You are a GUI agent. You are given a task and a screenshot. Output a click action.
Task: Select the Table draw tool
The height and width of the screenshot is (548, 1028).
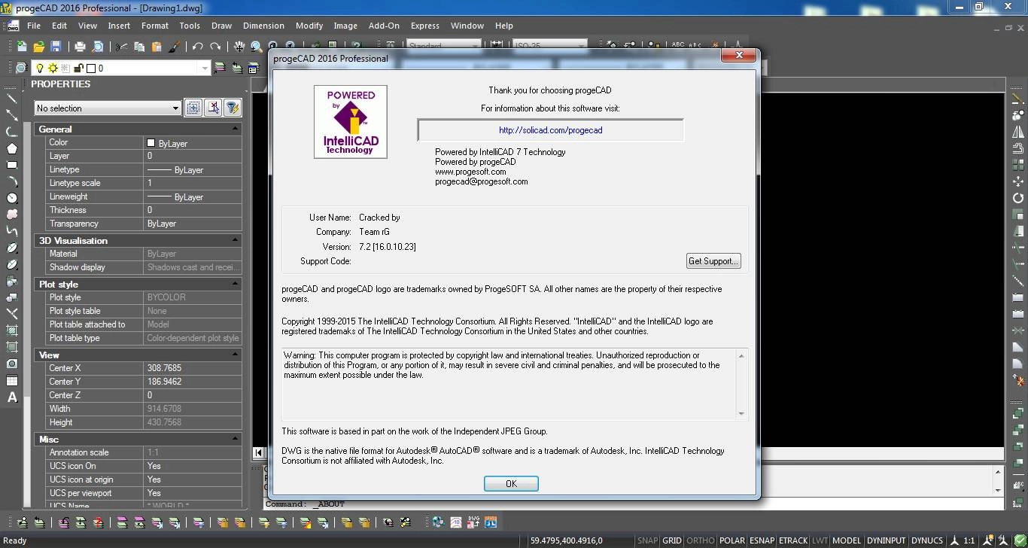click(x=12, y=381)
